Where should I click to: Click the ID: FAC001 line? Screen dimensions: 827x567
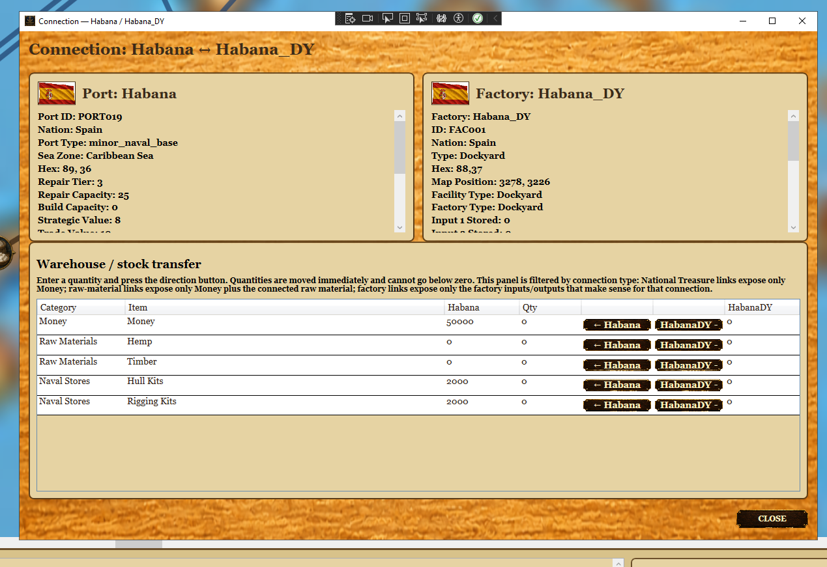tap(459, 130)
